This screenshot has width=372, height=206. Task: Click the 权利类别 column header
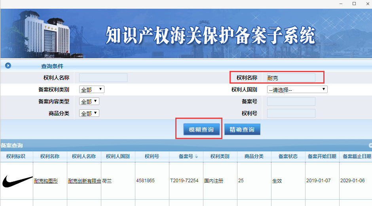click(x=220, y=156)
